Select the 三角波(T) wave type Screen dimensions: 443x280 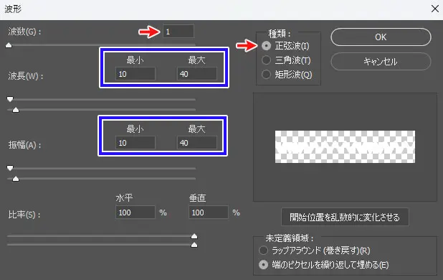tap(266, 60)
